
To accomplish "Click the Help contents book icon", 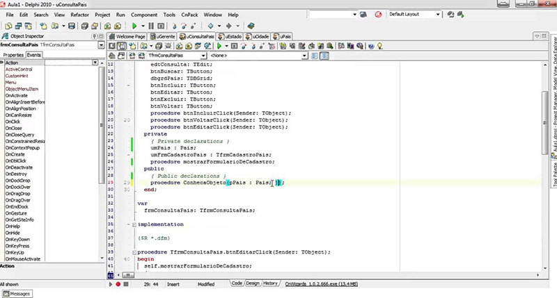I will [x=251, y=26].
